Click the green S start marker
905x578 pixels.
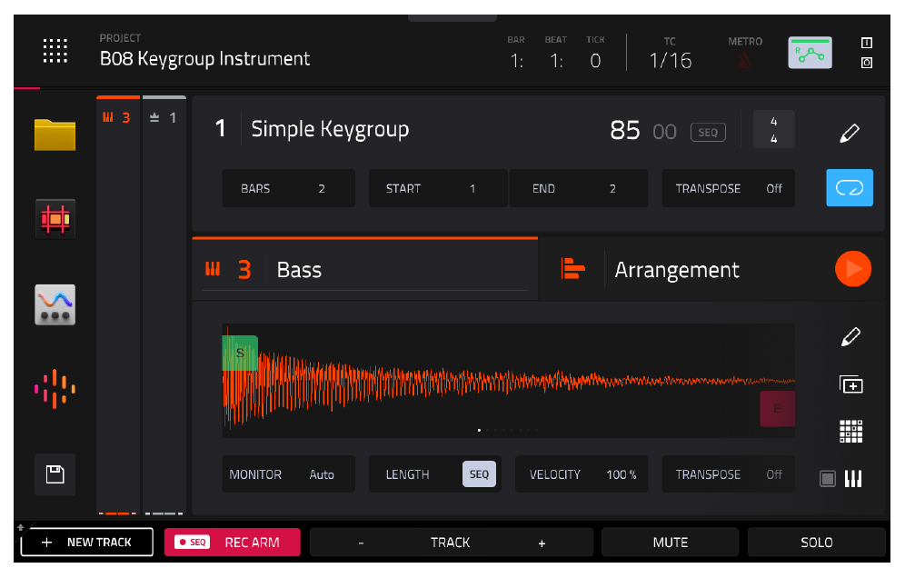click(240, 353)
